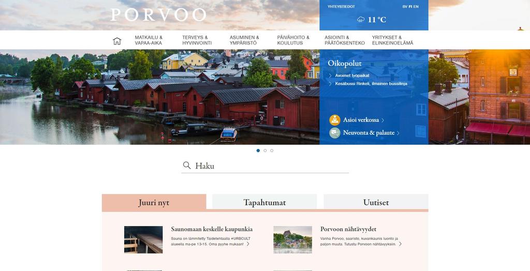Image resolution: width=530 pixels, height=271 pixels.
Task: Click the Neuvonta & palaute chat icon
Action: pyautogui.click(x=335, y=133)
